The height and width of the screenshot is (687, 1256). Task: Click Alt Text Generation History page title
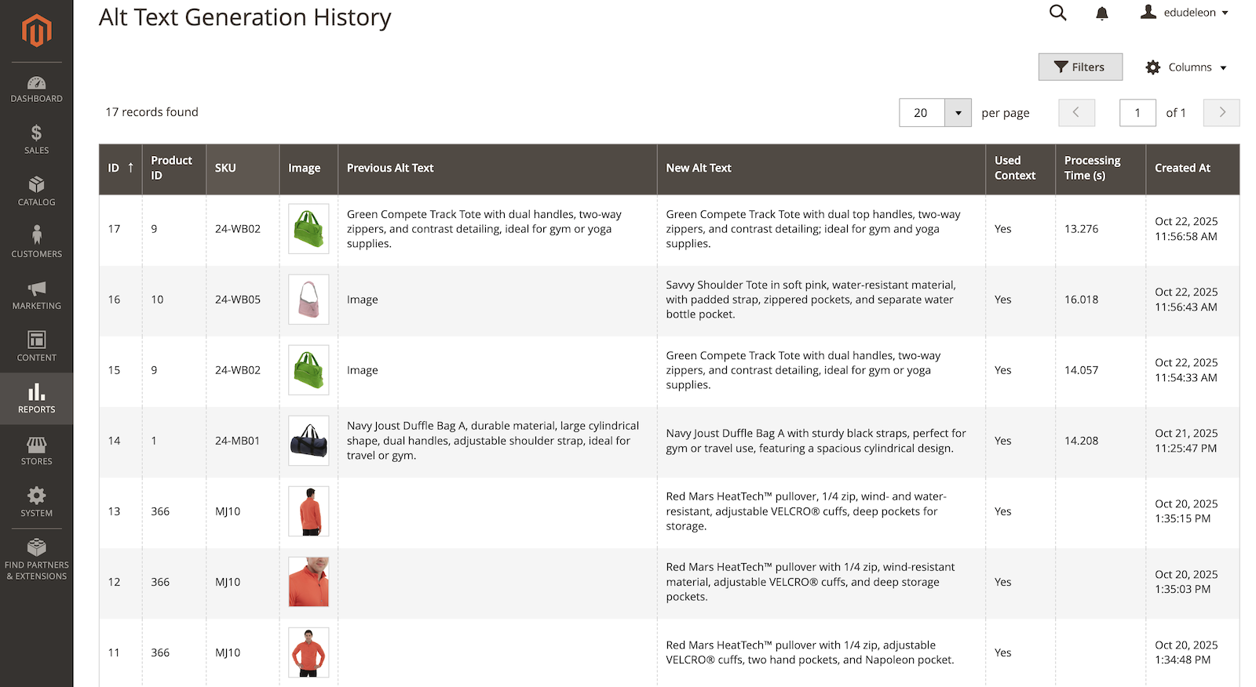pyautogui.click(x=245, y=17)
